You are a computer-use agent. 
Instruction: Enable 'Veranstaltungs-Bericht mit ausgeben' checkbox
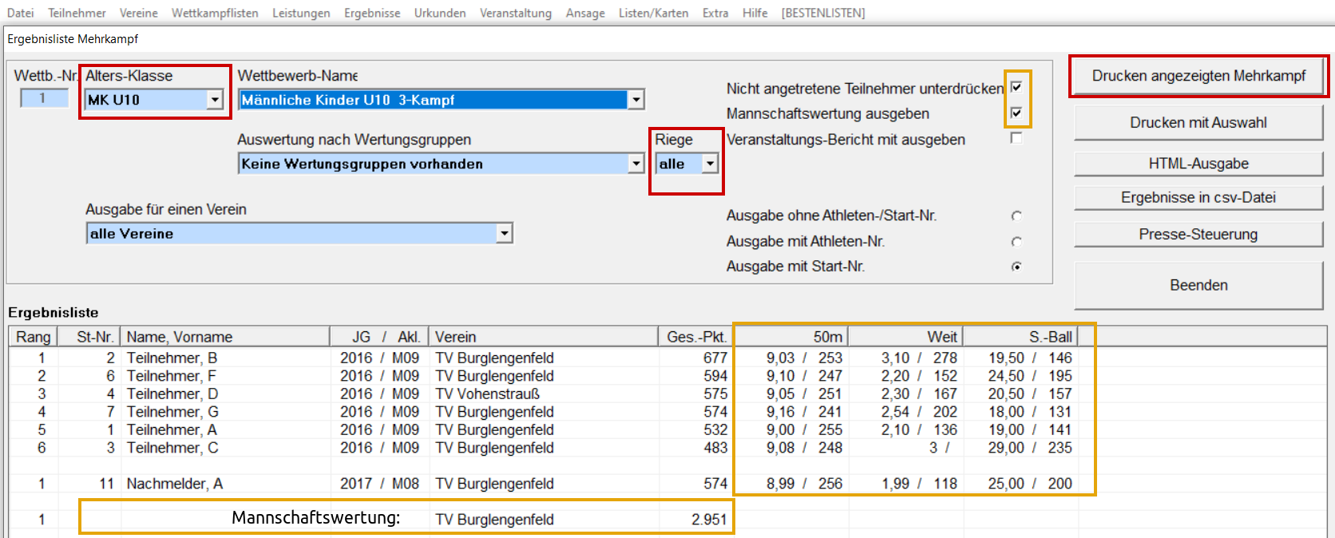pyautogui.click(x=1016, y=138)
